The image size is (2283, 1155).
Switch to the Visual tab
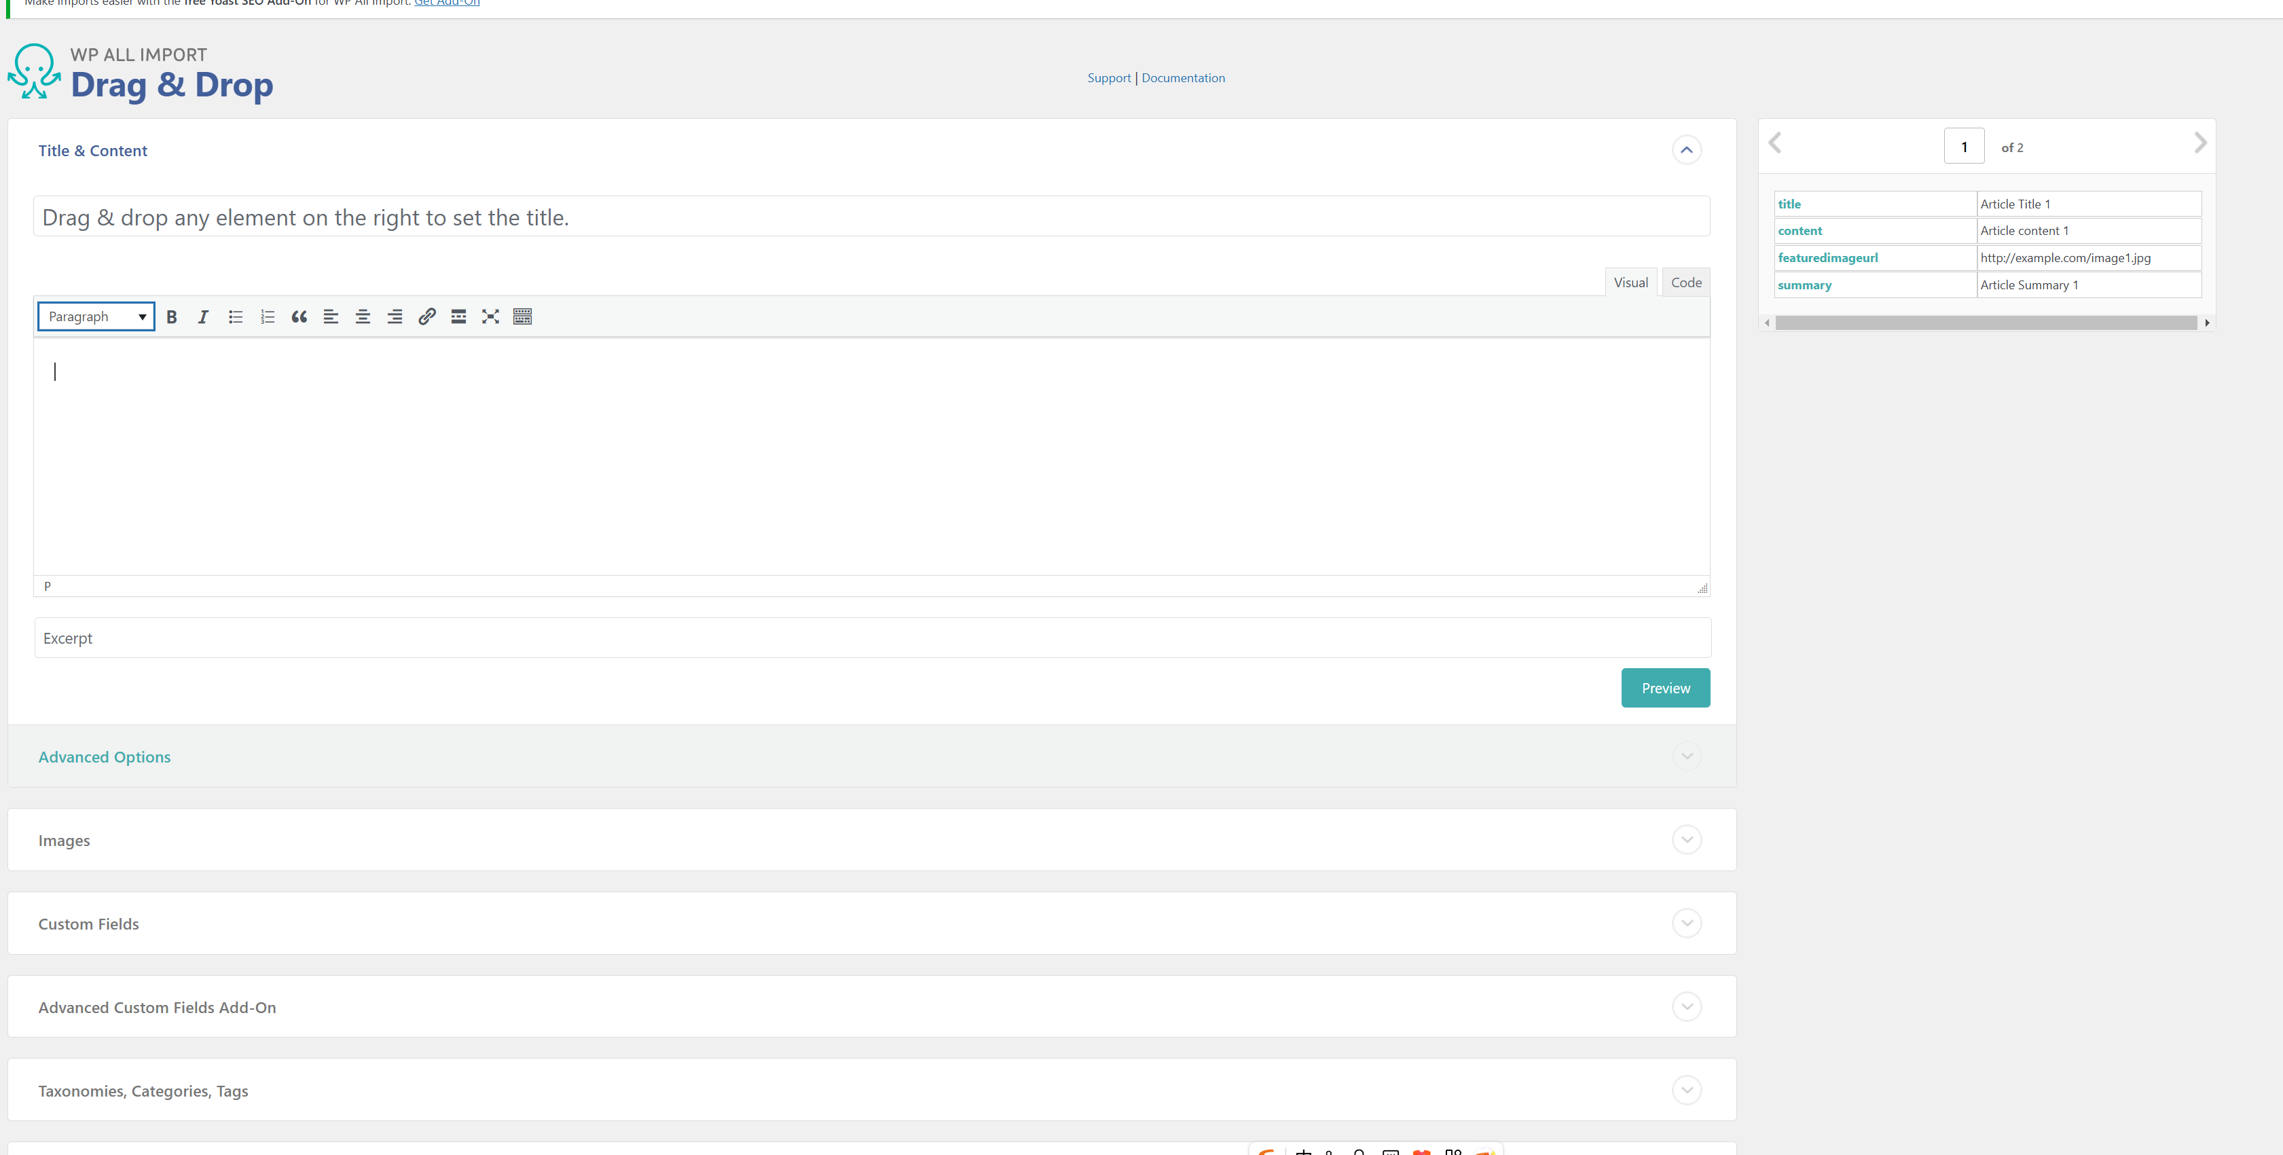[1630, 282]
